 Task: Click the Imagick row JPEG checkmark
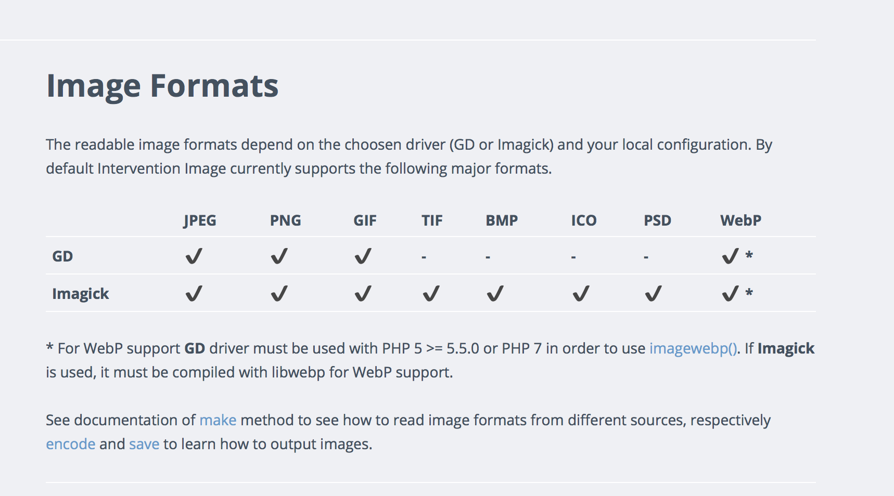coord(194,294)
